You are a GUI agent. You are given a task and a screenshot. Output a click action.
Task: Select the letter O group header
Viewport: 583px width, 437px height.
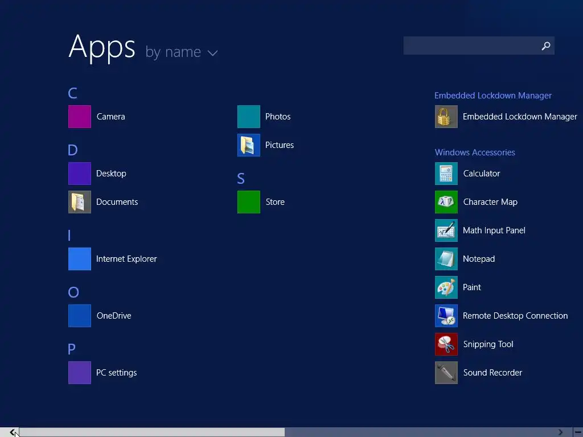(x=73, y=292)
